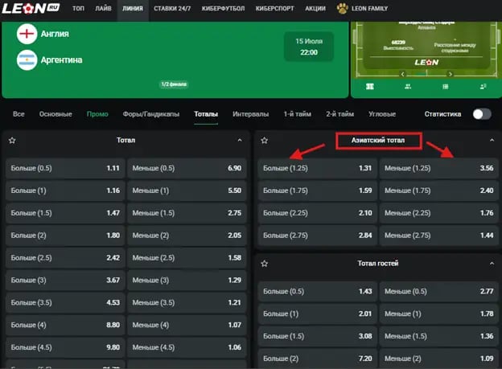Go to next widget slide arrow
Screen dimensions: 502x369
(x=451, y=74)
